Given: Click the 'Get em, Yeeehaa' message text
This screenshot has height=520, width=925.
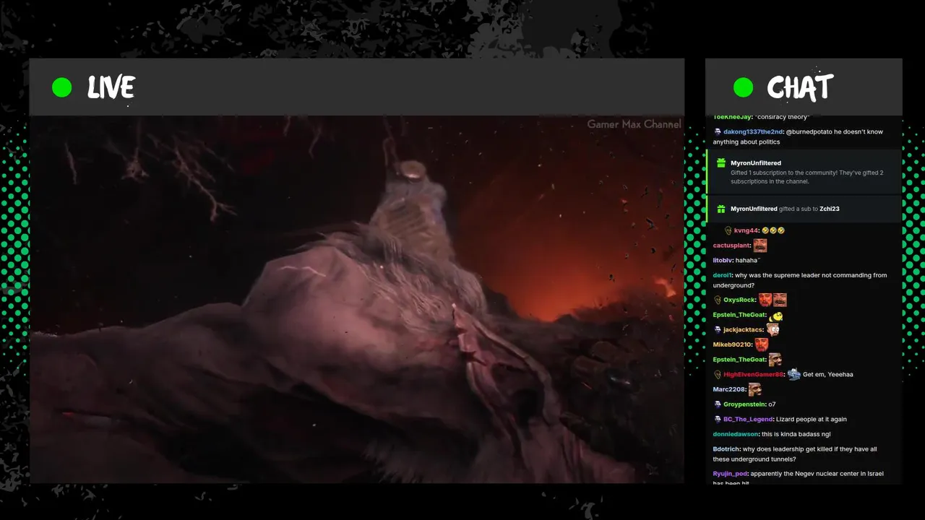Looking at the screenshot, I should (x=828, y=374).
